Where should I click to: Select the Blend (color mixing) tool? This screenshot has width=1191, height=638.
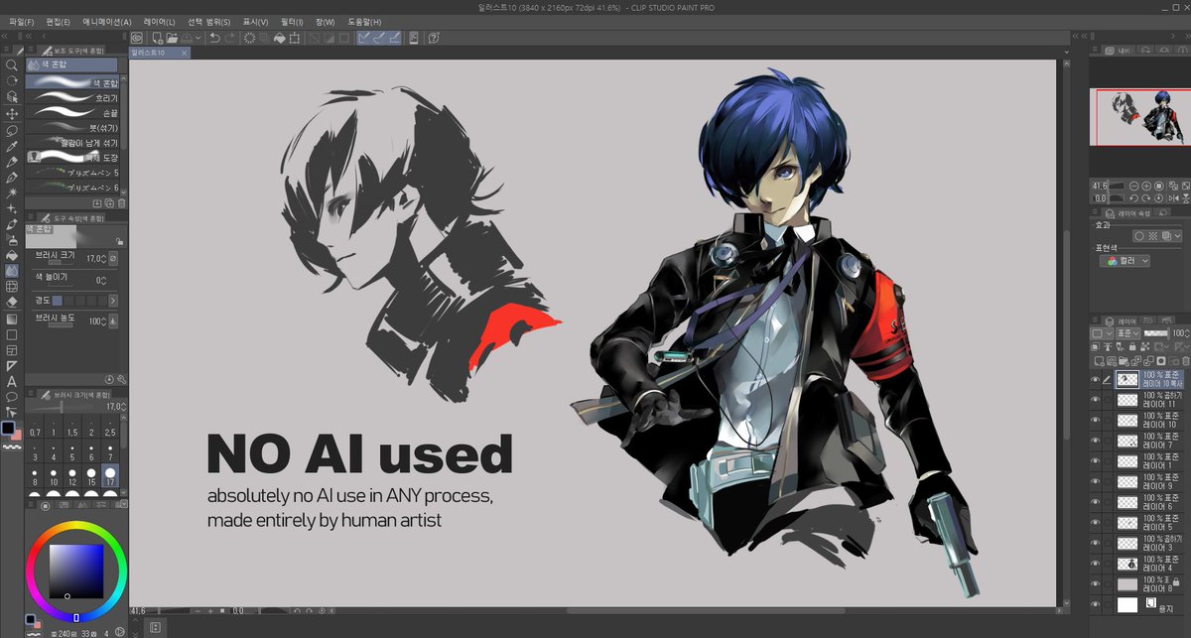pyautogui.click(x=12, y=270)
